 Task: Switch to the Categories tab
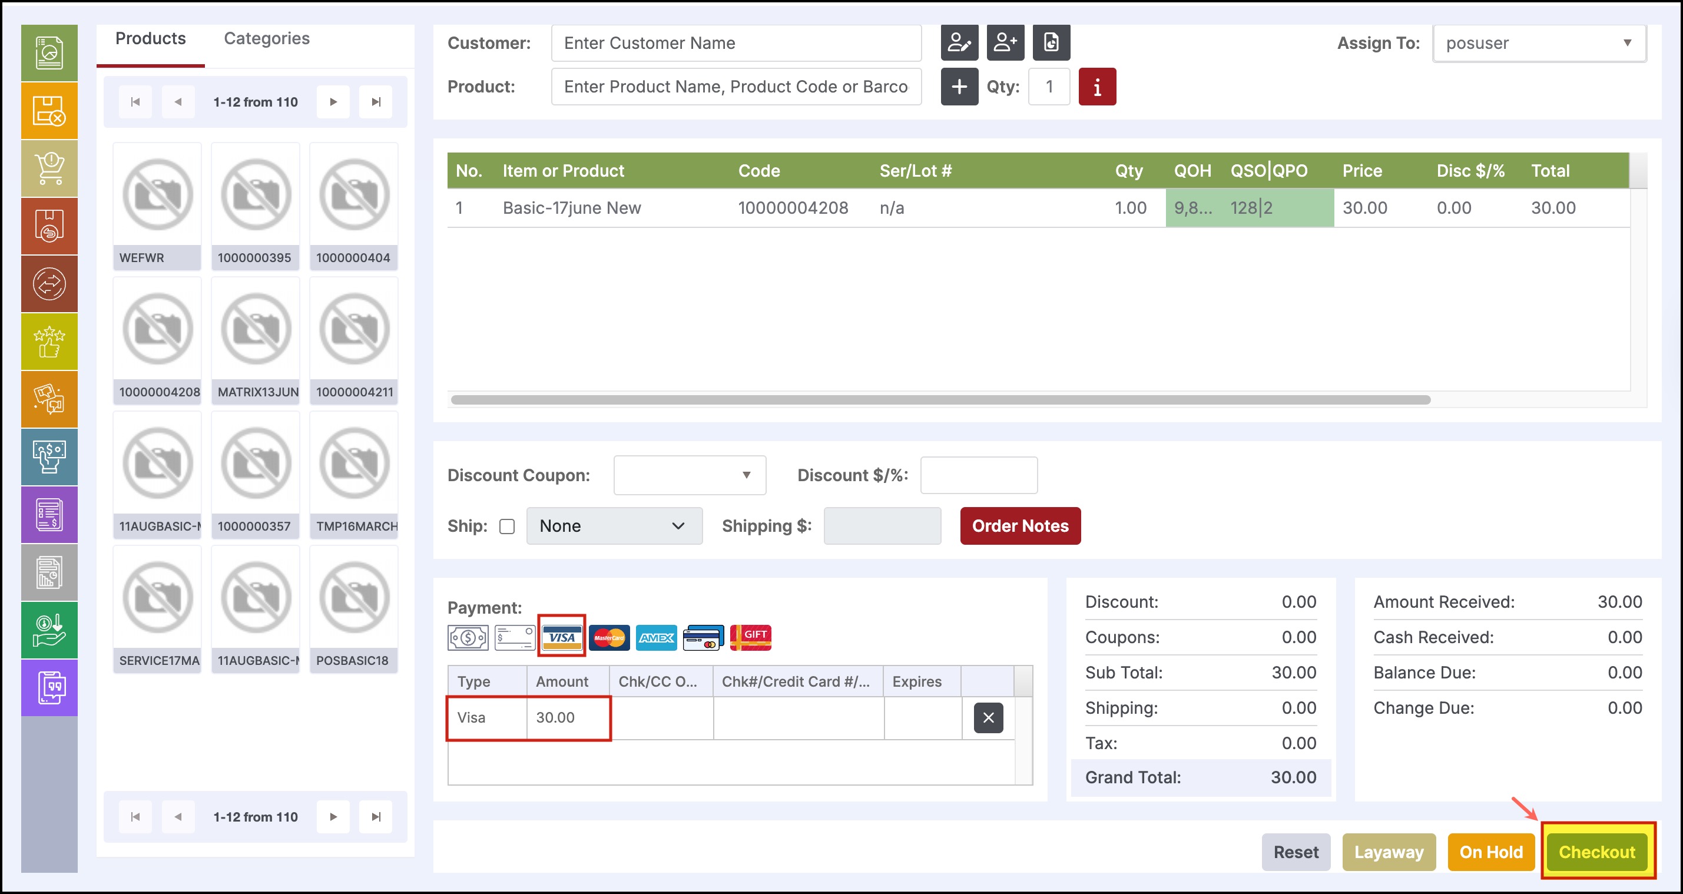click(267, 38)
